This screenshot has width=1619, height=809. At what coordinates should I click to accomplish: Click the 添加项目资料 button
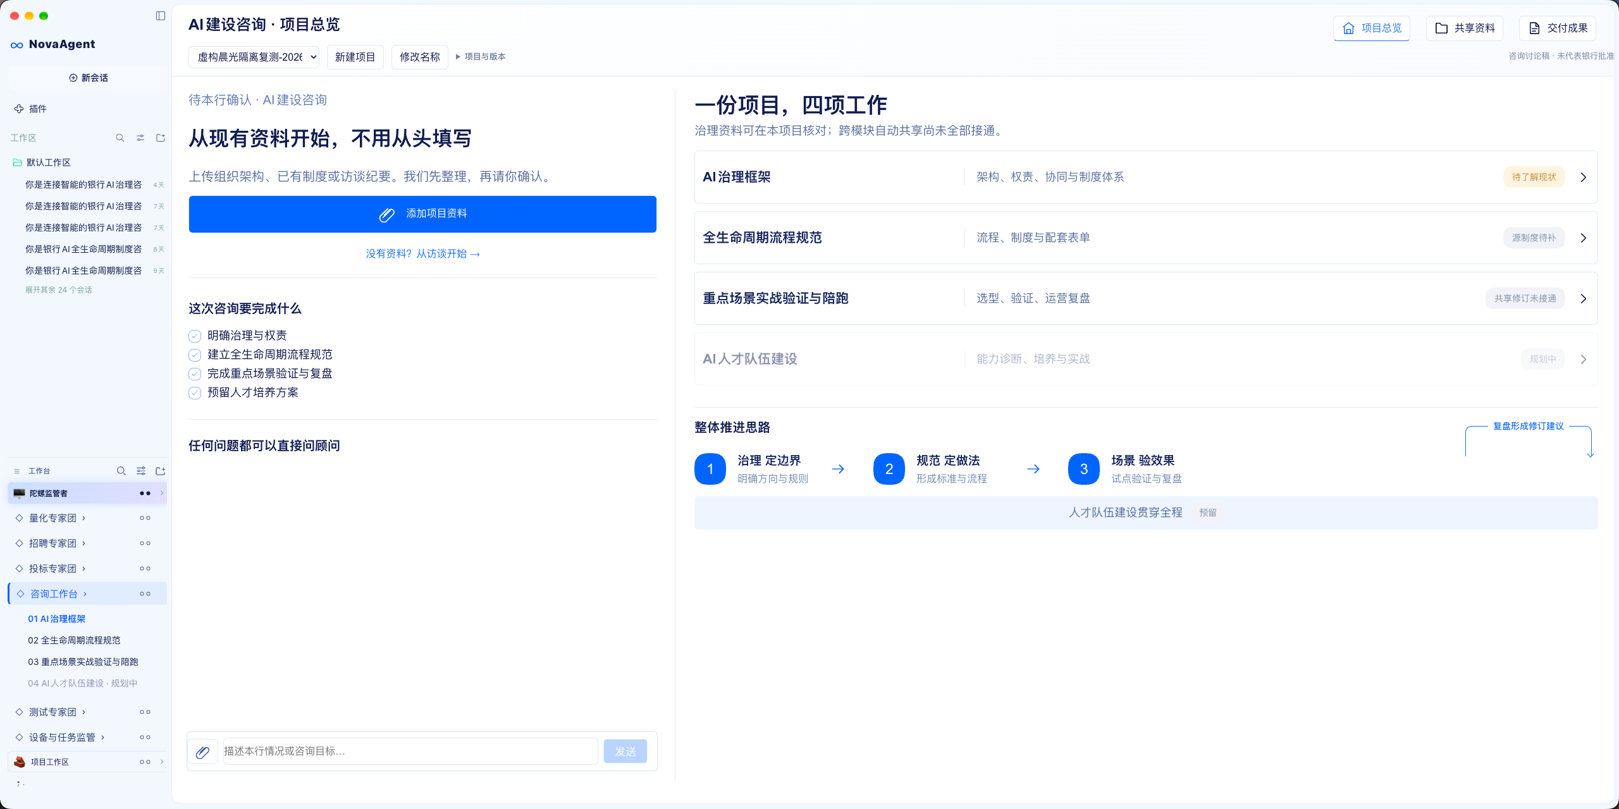point(422,214)
